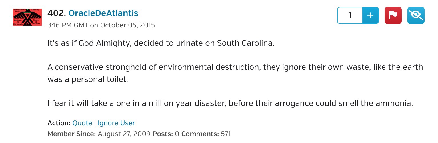Hide comment using the crossed-eye icon
This screenshot has height=143, width=438.
pyautogui.click(x=416, y=15)
